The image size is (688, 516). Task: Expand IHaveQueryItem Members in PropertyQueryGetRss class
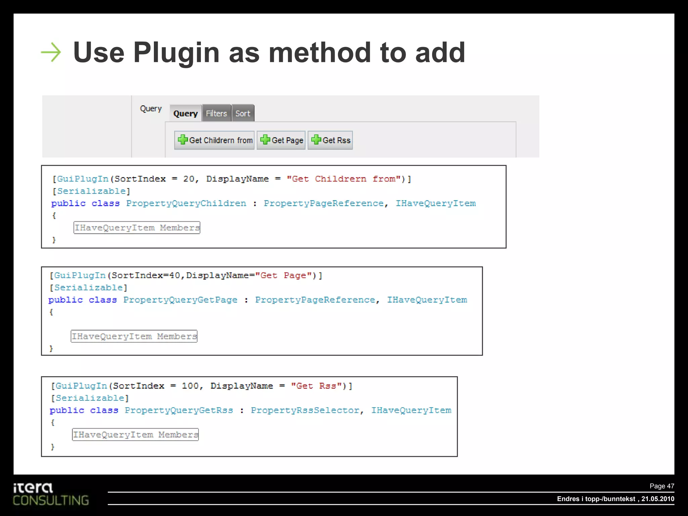pos(135,435)
